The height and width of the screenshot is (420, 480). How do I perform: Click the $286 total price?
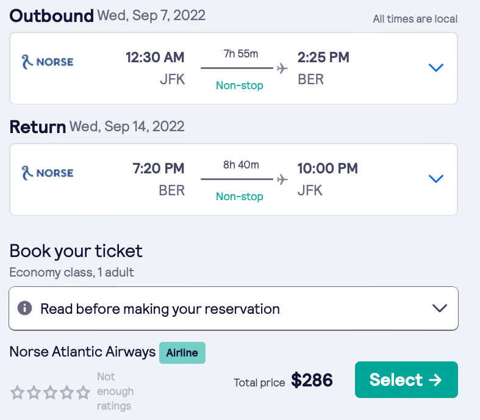312,381
